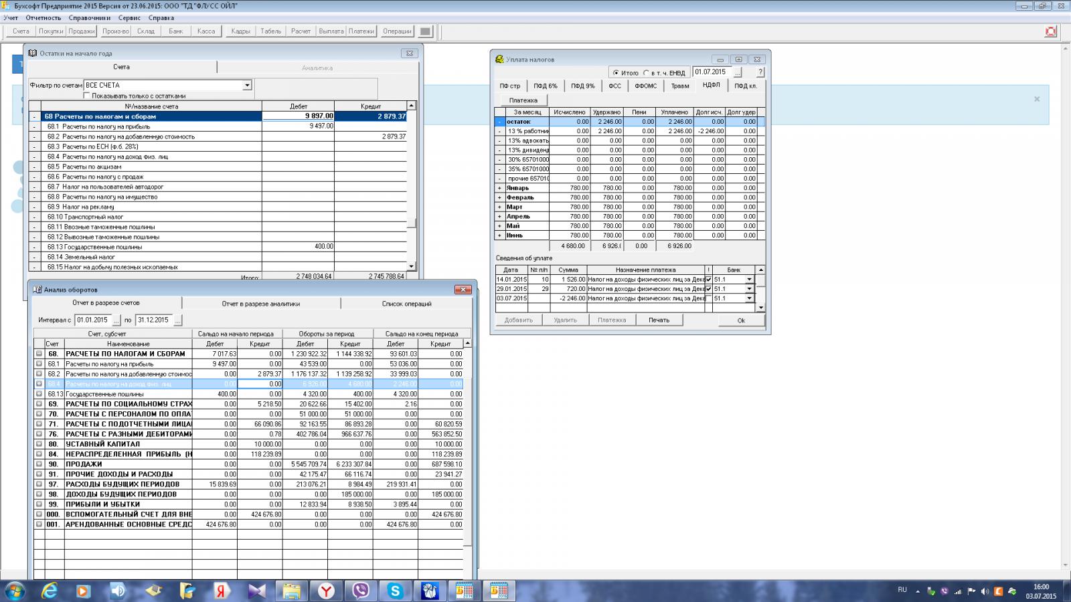Click the gray square toolbar icon

point(425,31)
